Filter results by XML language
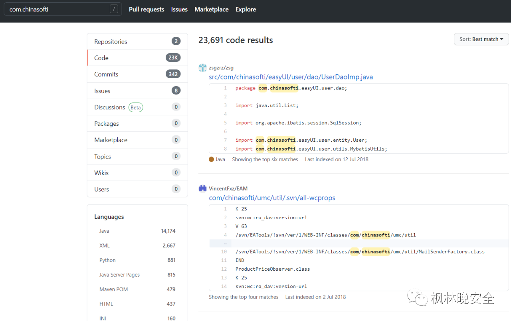 [137, 246]
